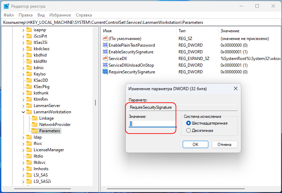
Task: Select the Шестнадцатеричная radio button
Action: tap(188, 123)
